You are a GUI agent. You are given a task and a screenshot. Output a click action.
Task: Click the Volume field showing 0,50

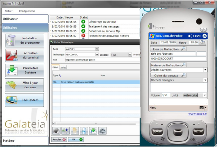(x=166, y=95)
